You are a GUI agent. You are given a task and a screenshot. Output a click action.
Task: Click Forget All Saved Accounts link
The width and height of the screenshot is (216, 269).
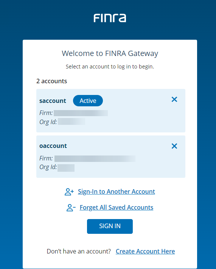(116, 207)
